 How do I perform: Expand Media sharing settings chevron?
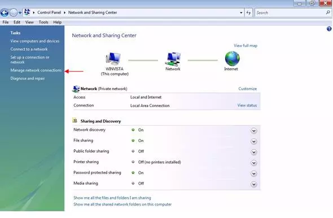click(254, 184)
